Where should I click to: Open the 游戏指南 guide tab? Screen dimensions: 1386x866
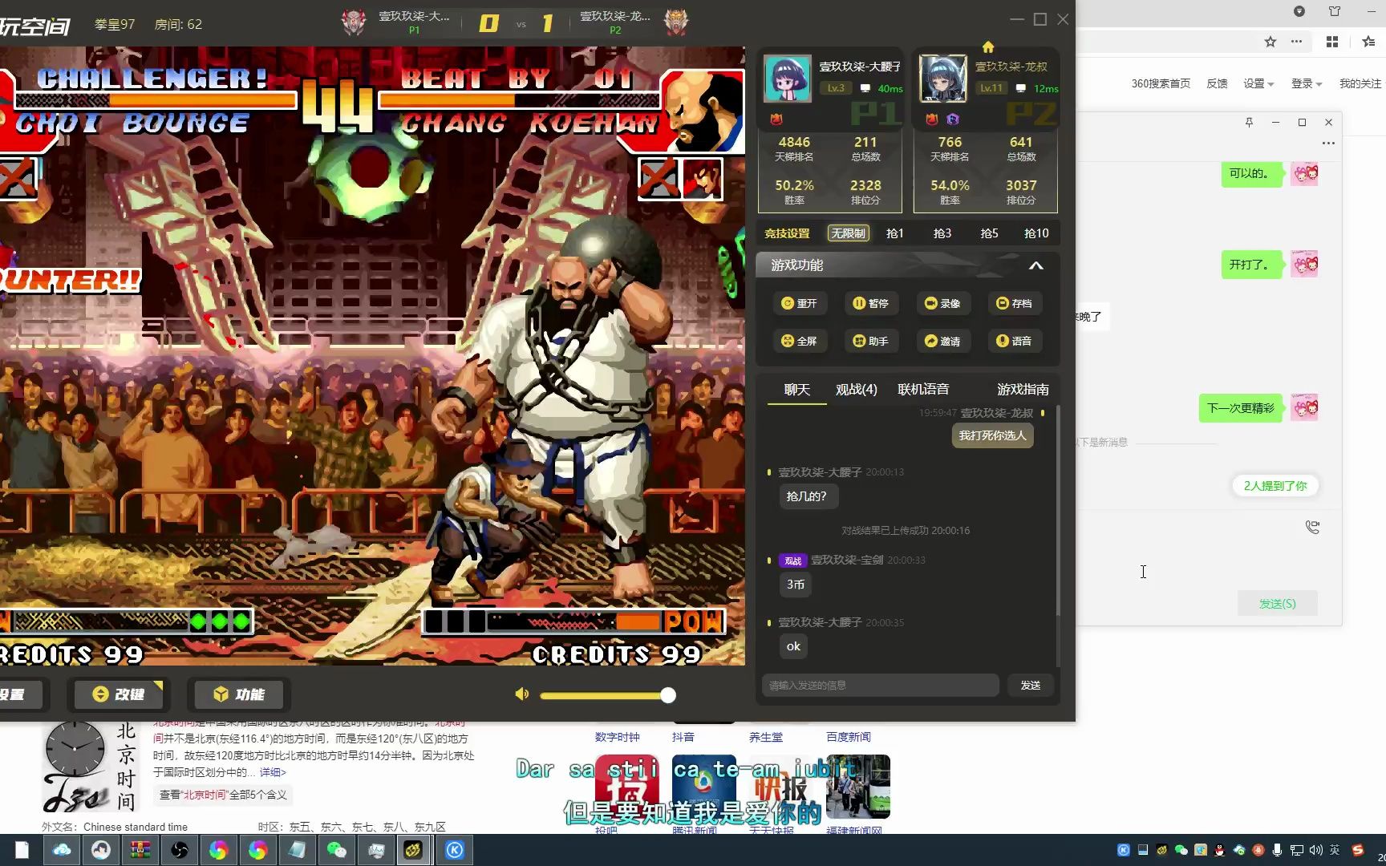pos(1023,390)
